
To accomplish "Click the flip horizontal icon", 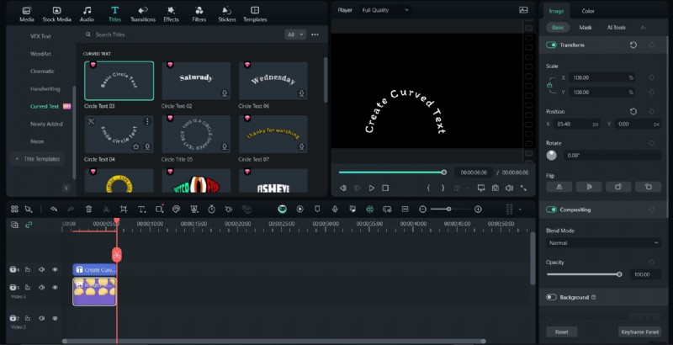I will pos(559,186).
